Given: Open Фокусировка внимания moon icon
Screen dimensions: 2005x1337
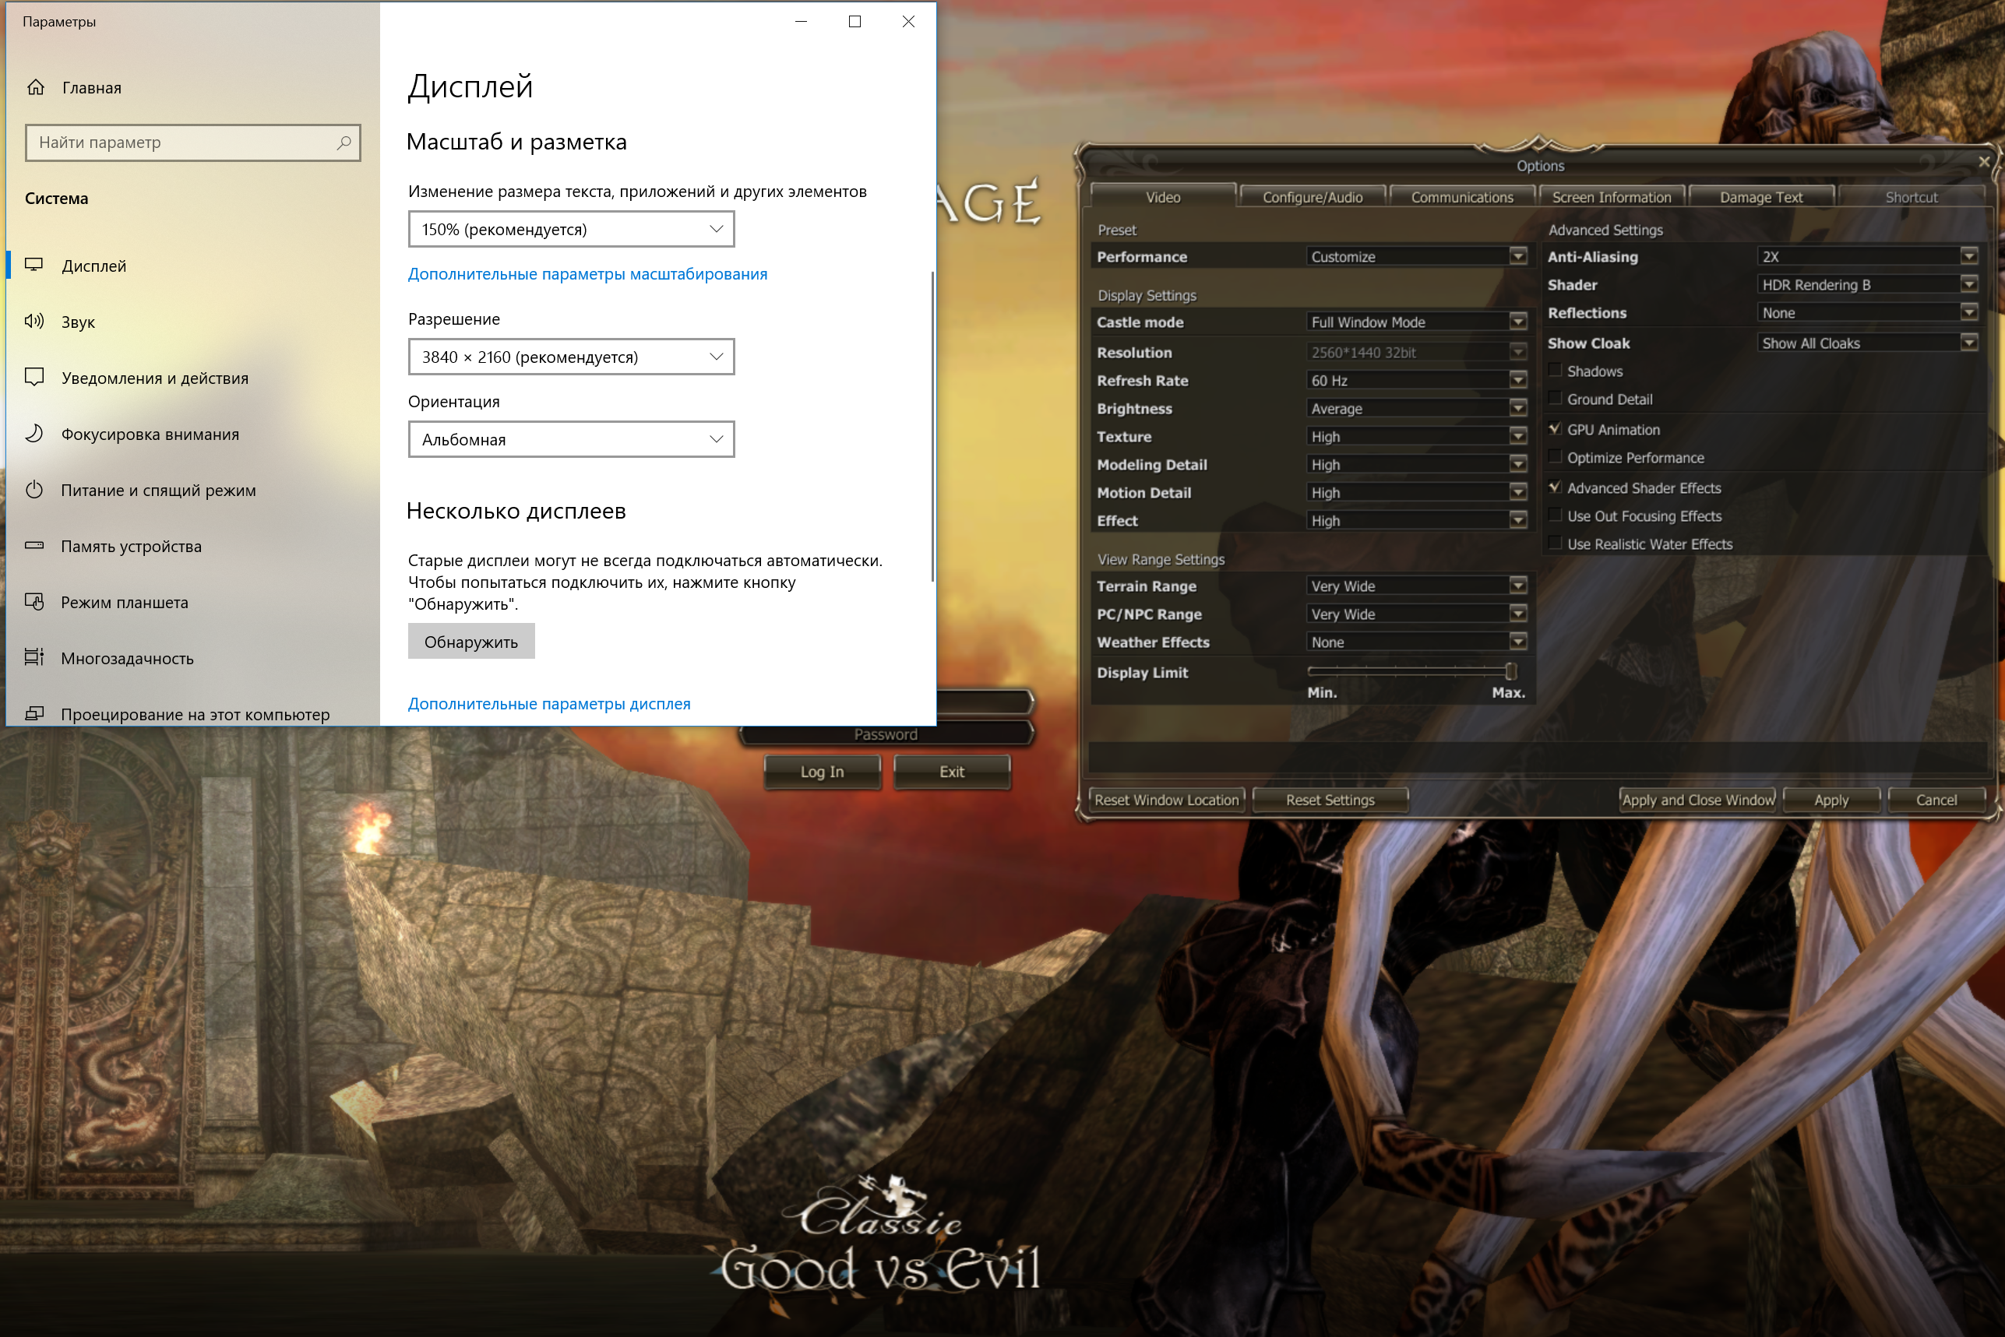Looking at the screenshot, I should [34, 434].
